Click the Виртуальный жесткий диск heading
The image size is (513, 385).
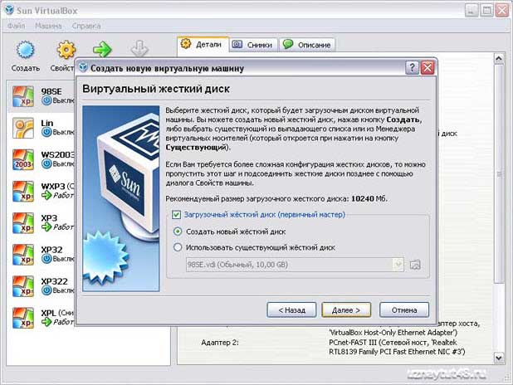point(156,89)
